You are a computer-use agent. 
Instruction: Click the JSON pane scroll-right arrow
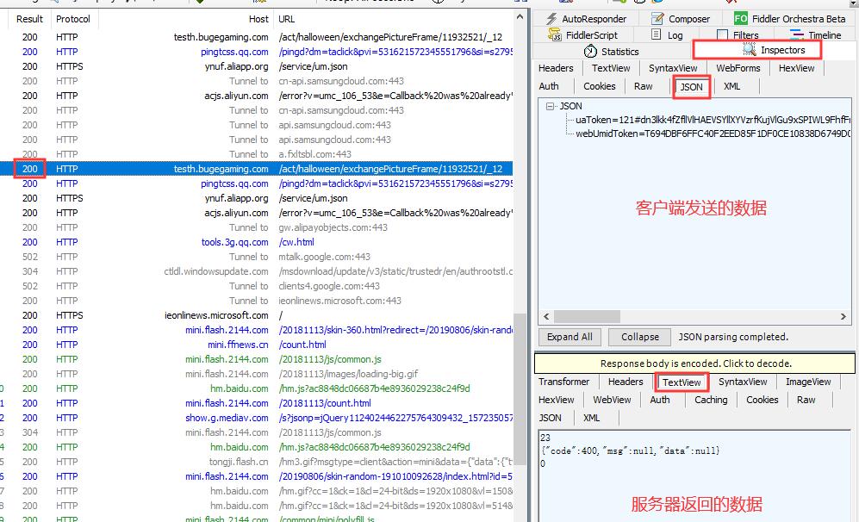tap(843, 317)
